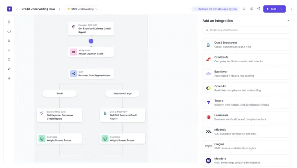Click 'Real-time compliance and onboarding' text

tap(238, 91)
